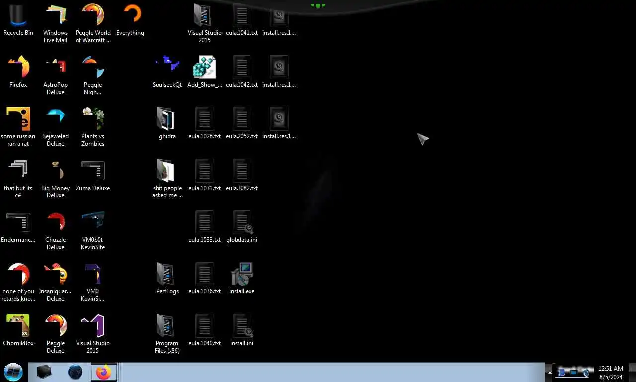Select the eula.2052.txt file
Viewport: 636px width, 382px height.
coord(242,124)
